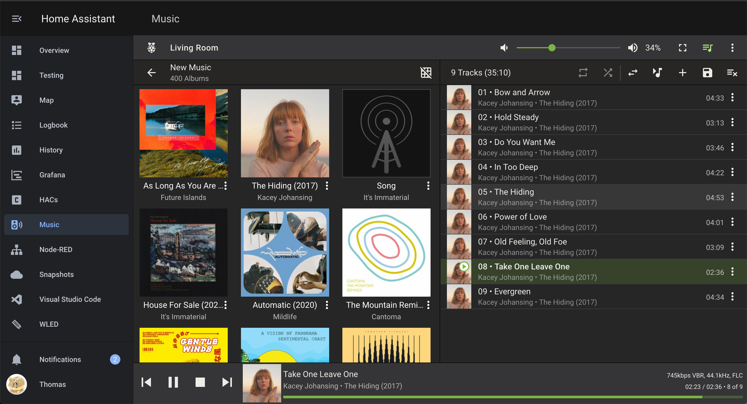This screenshot has width=747, height=404.
Task: Click the HACs sidebar icon
Action: [x=17, y=200]
